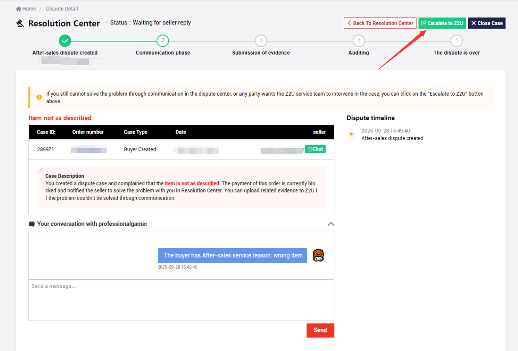Click the wrong item message bubble
This screenshot has height=351, width=518.
coord(233,255)
